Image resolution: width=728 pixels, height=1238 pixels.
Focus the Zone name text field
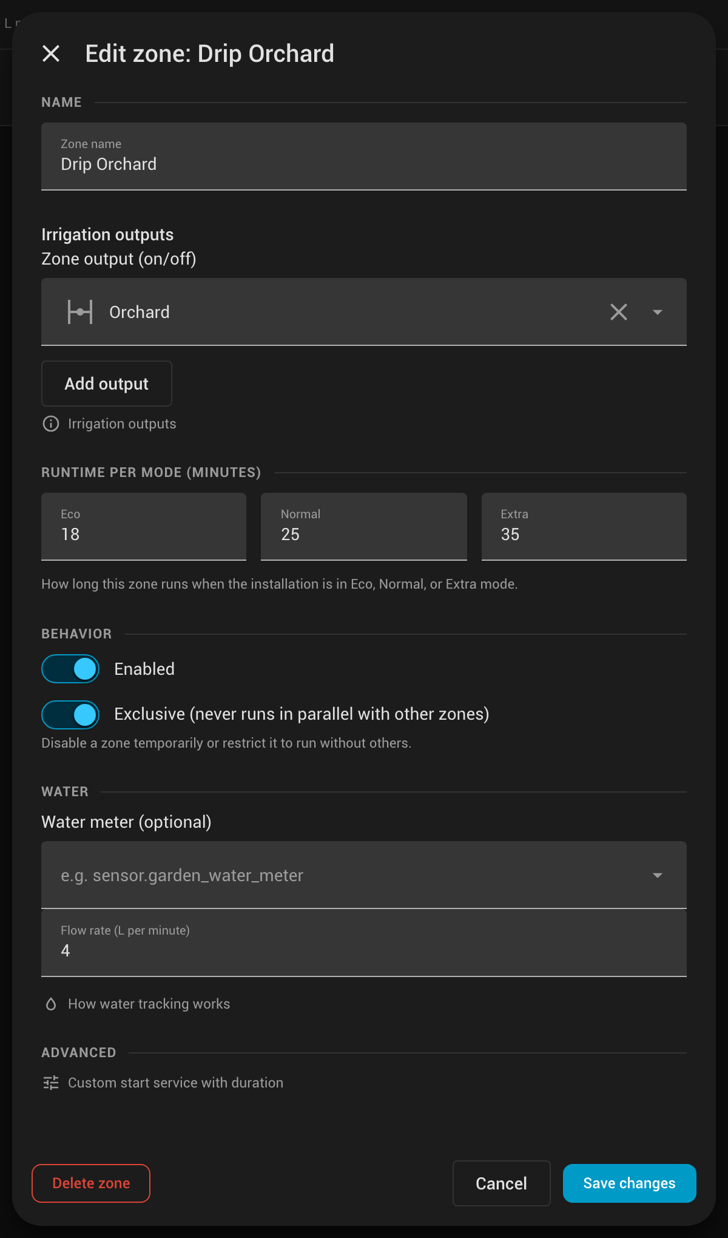pyautogui.click(x=364, y=157)
